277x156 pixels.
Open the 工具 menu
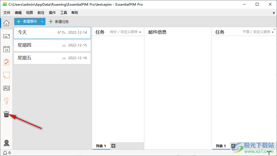(64, 13)
